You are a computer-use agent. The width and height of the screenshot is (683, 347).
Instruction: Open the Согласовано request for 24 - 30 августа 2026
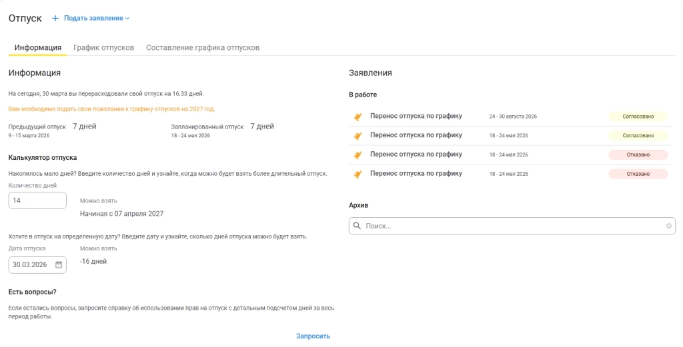click(510, 117)
